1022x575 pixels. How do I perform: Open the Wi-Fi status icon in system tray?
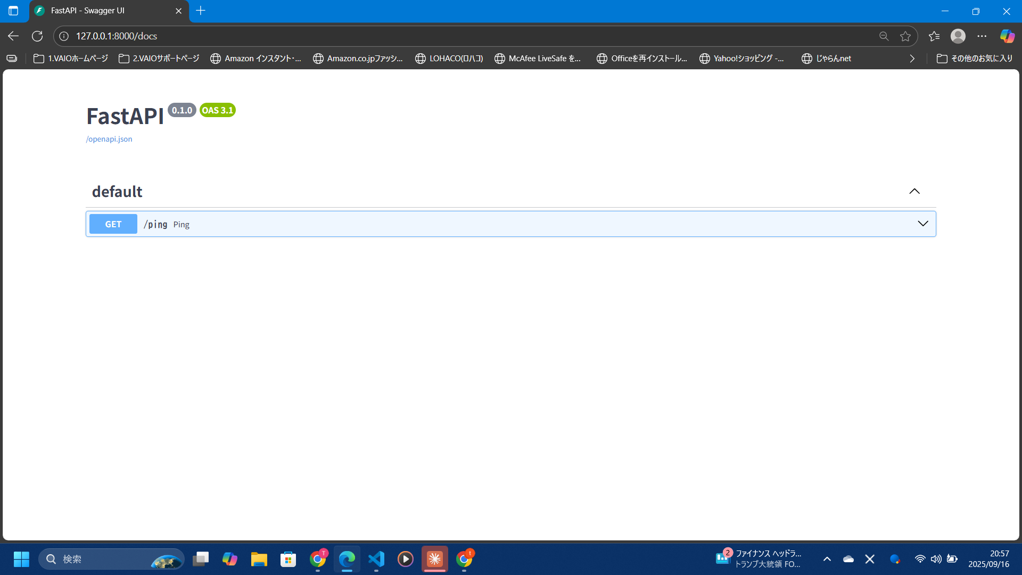coord(920,559)
